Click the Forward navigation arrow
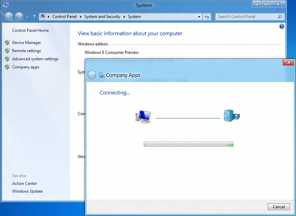The image size is (296, 216). 19,17
